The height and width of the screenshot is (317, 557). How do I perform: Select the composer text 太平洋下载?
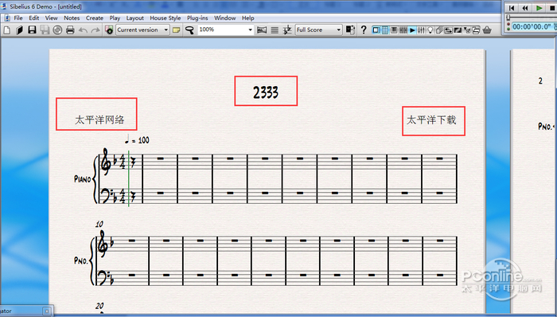[x=431, y=120]
